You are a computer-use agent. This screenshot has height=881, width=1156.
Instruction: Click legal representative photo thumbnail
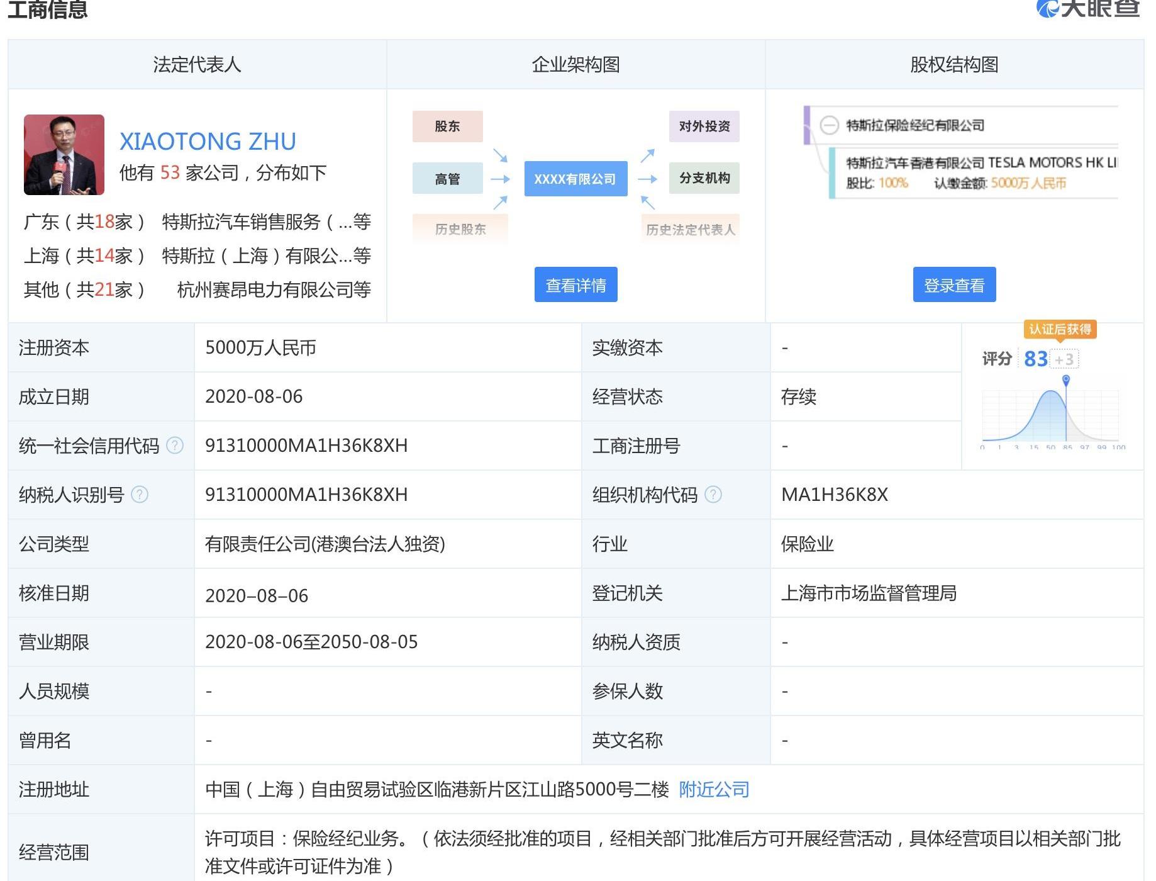[64, 155]
